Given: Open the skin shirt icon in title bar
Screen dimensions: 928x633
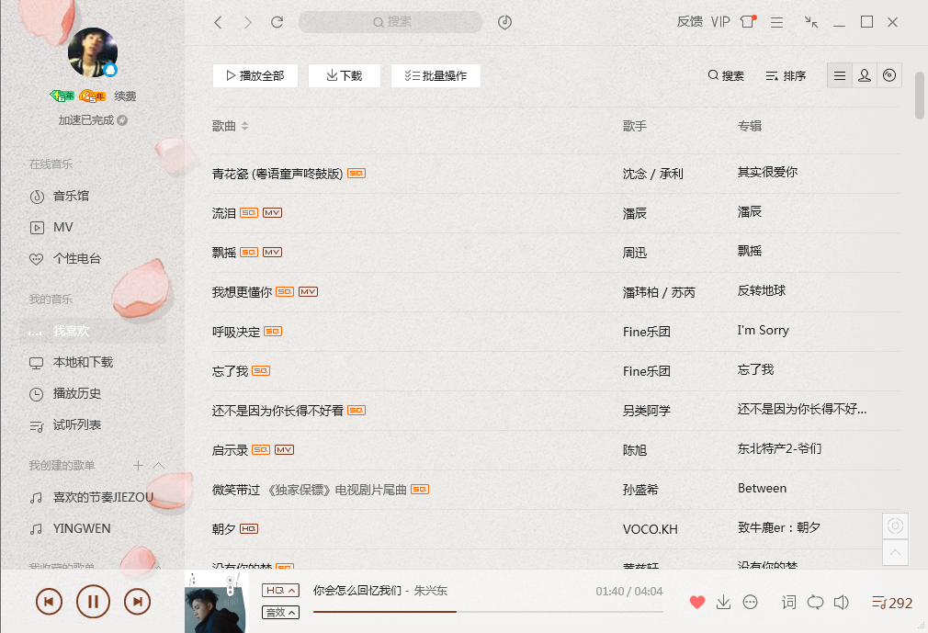Looking at the screenshot, I should pos(748,22).
